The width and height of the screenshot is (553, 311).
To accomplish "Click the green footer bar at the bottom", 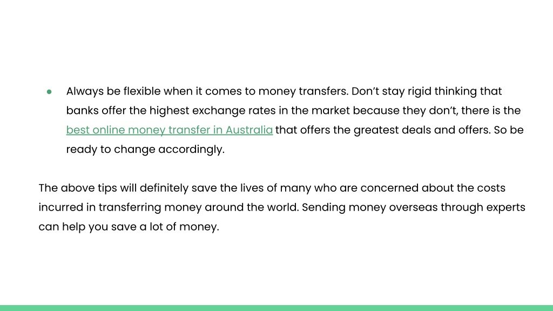I will click(x=276, y=308).
